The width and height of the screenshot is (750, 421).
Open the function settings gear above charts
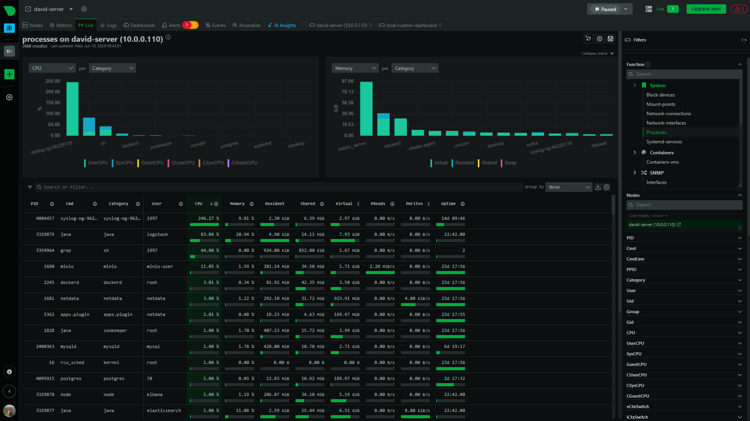tap(600, 39)
